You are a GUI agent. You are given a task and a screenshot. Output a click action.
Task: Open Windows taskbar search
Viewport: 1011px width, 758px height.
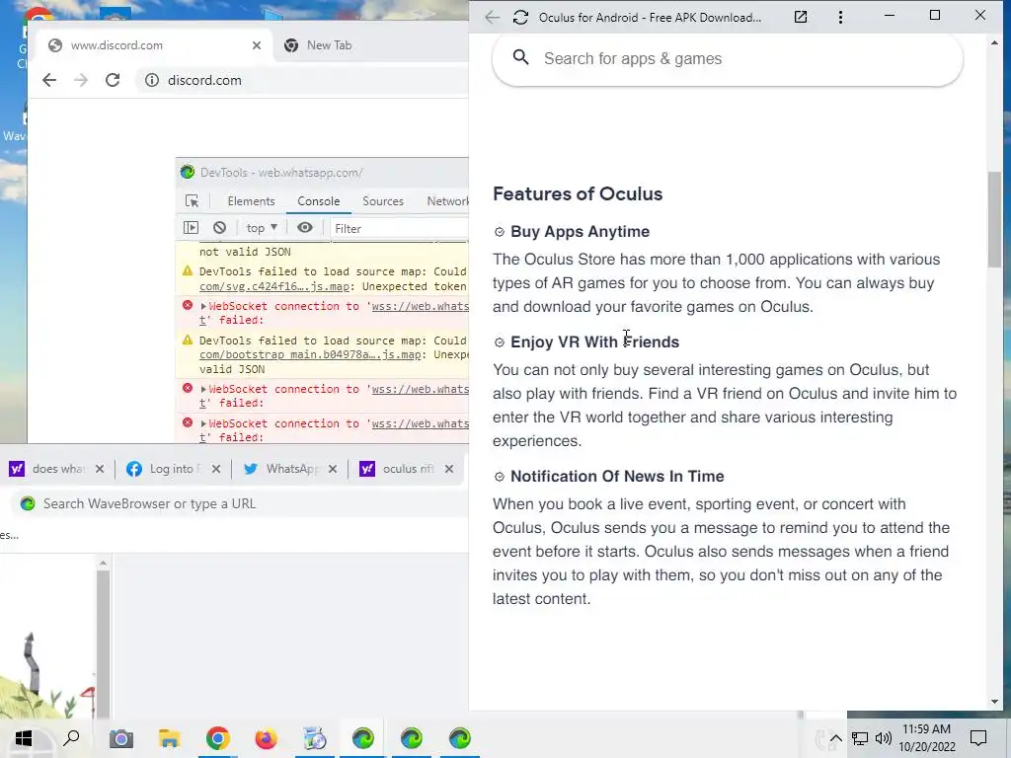click(x=71, y=738)
